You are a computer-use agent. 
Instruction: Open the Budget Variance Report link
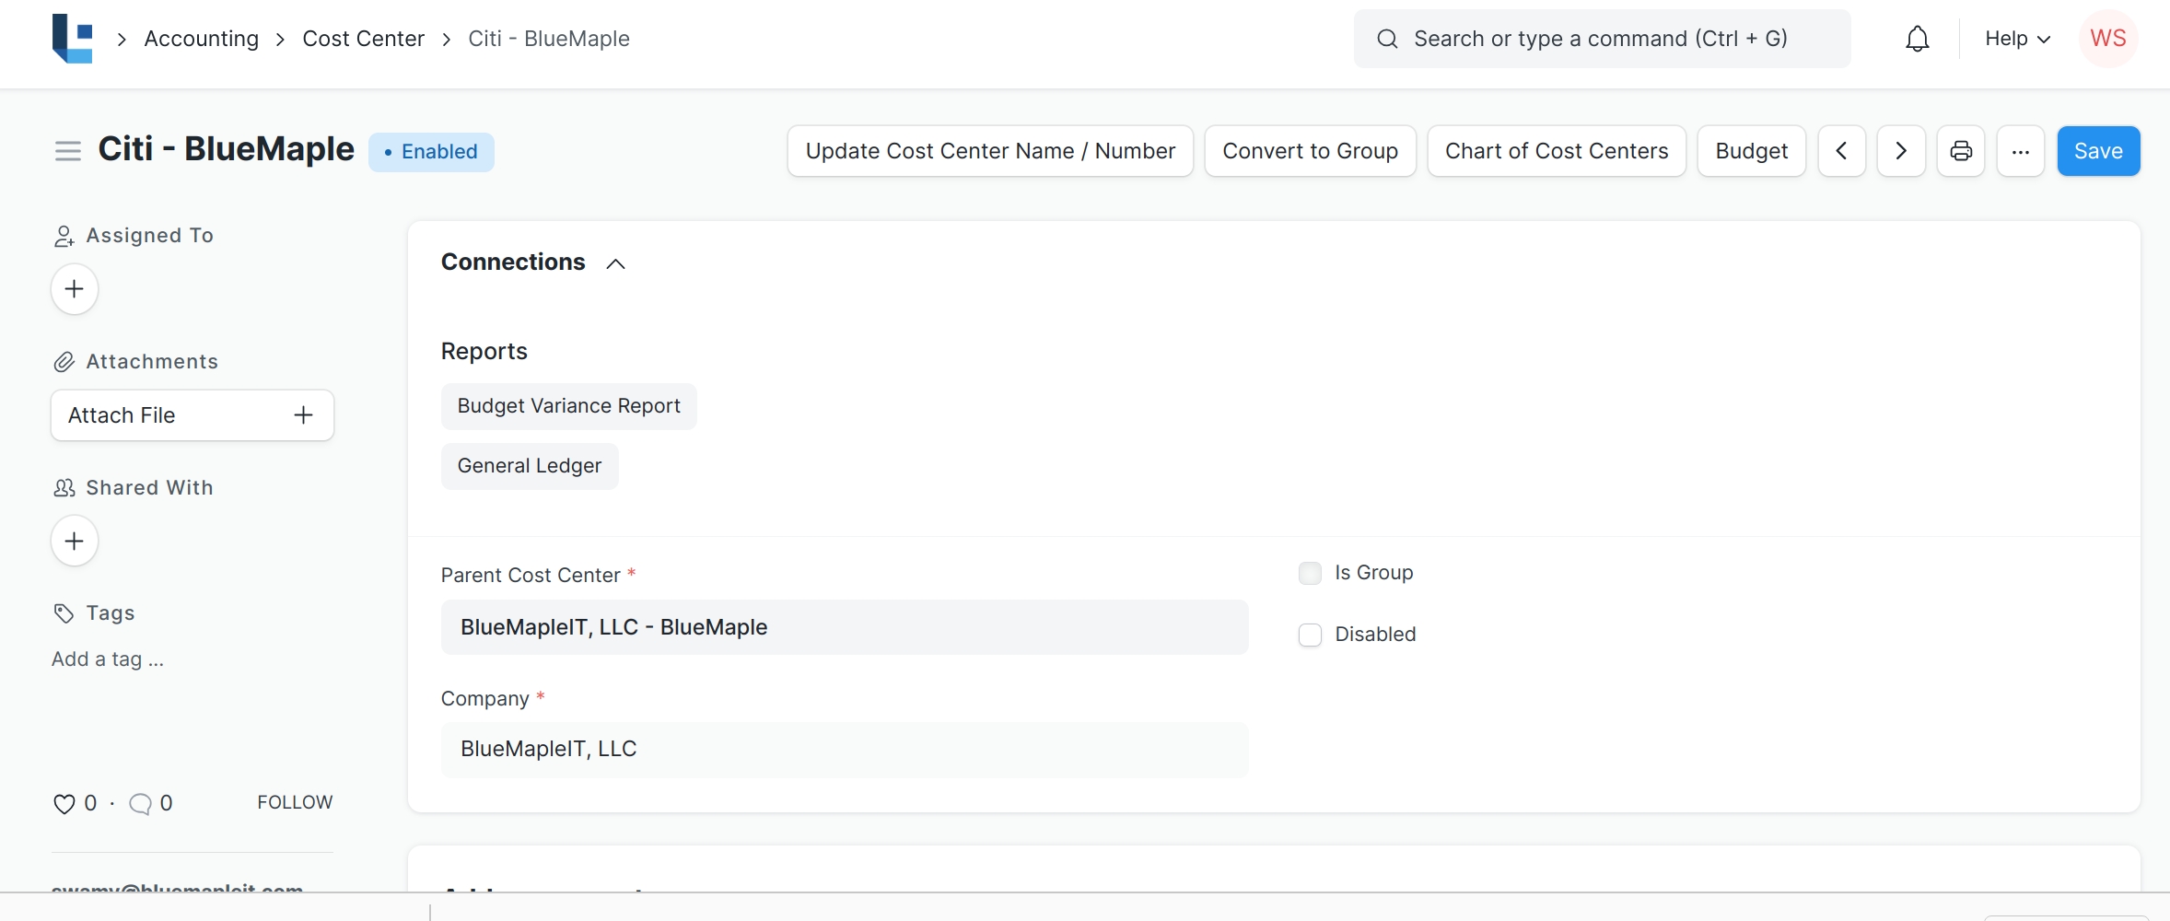tap(568, 406)
